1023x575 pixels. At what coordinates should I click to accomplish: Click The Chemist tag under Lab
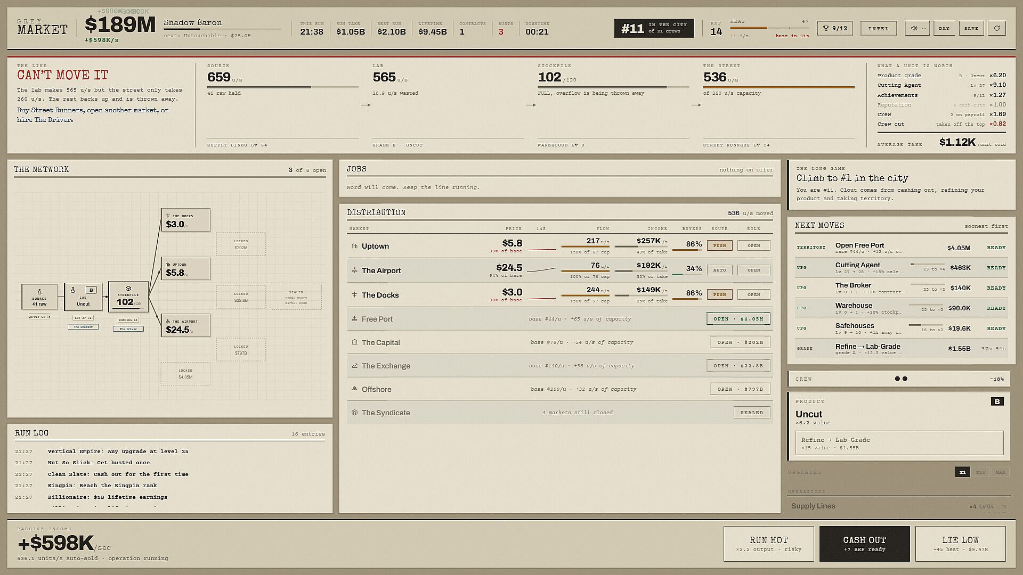click(83, 327)
